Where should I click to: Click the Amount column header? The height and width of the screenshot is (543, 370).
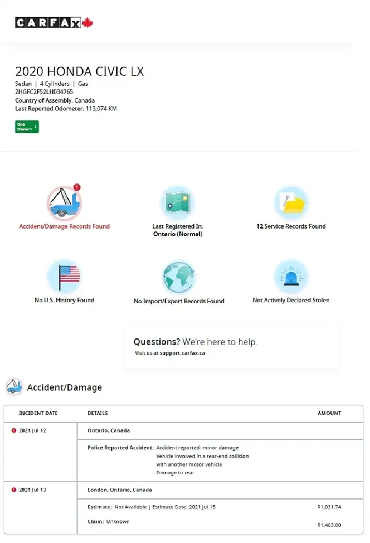(329, 413)
